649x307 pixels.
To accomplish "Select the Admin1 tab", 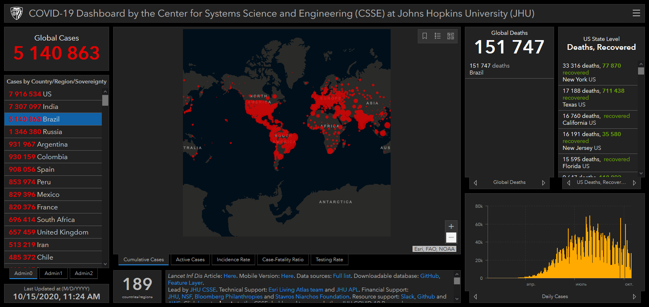I will [x=54, y=273].
